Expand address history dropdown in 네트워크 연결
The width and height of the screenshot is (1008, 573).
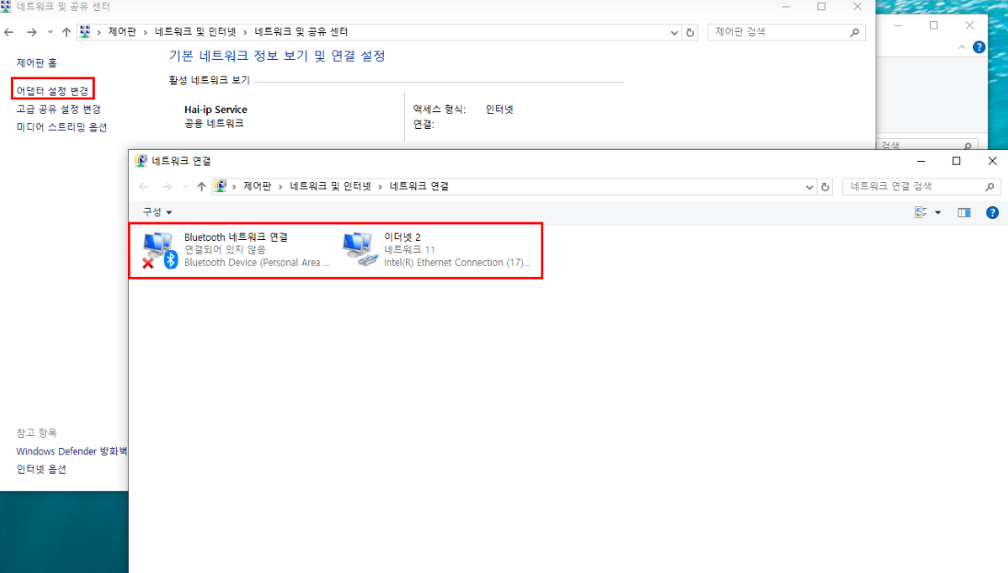tap(809, 187)
